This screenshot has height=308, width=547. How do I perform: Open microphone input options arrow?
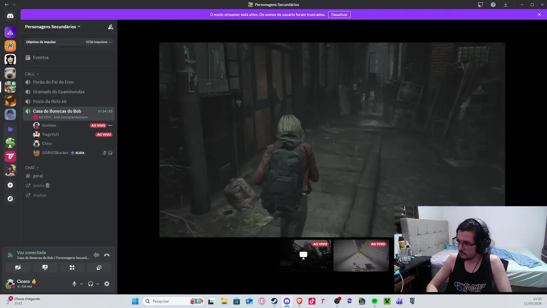(x=81, y=284)
